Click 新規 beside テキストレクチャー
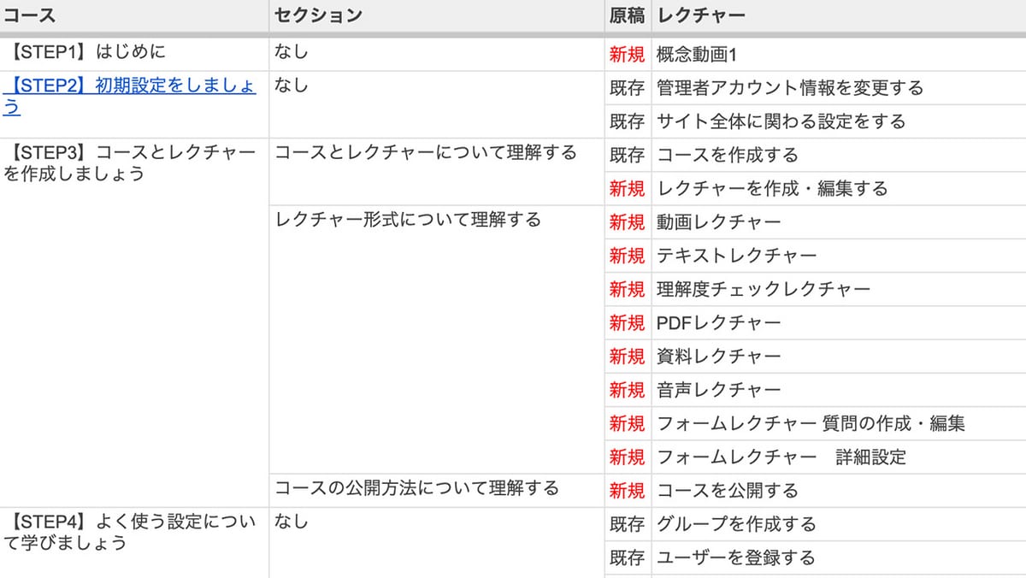 (x=627, y=256)
